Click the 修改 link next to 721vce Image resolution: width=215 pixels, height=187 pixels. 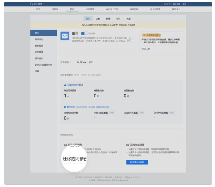pos(91,62)
